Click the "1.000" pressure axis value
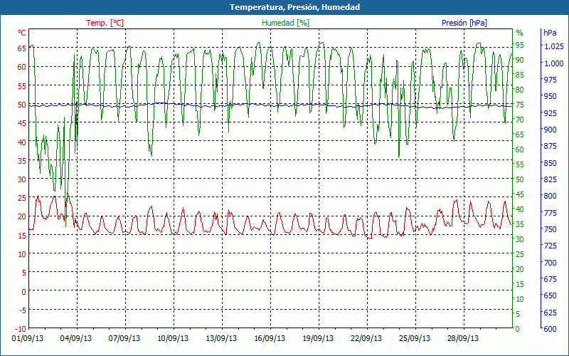This screenshot has width=569, height=356. pos(554,63)
